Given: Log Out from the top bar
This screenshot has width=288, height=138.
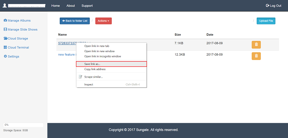Looking at the screenshot, I should pos(274,6).
